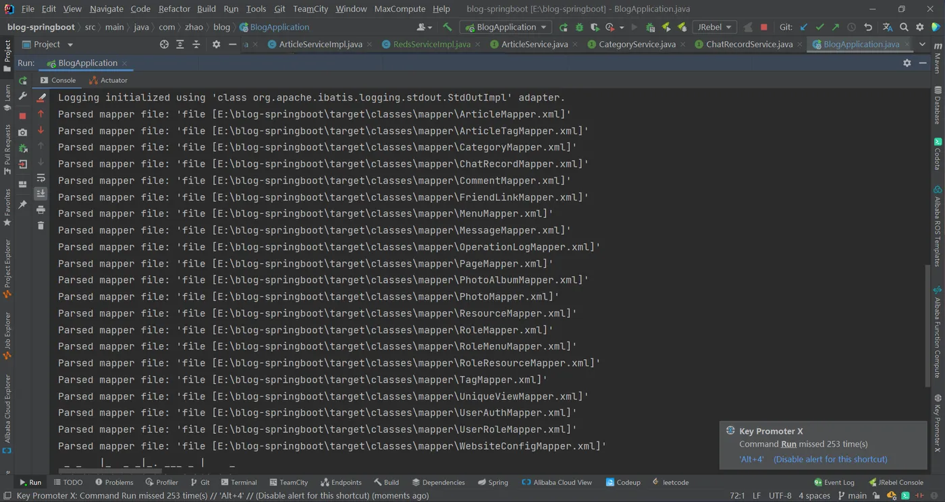Click the Debug BlogApplication bug icon
Image resolution: width=945 pixels, height=502 pixels.
click(x=579, y=27)
